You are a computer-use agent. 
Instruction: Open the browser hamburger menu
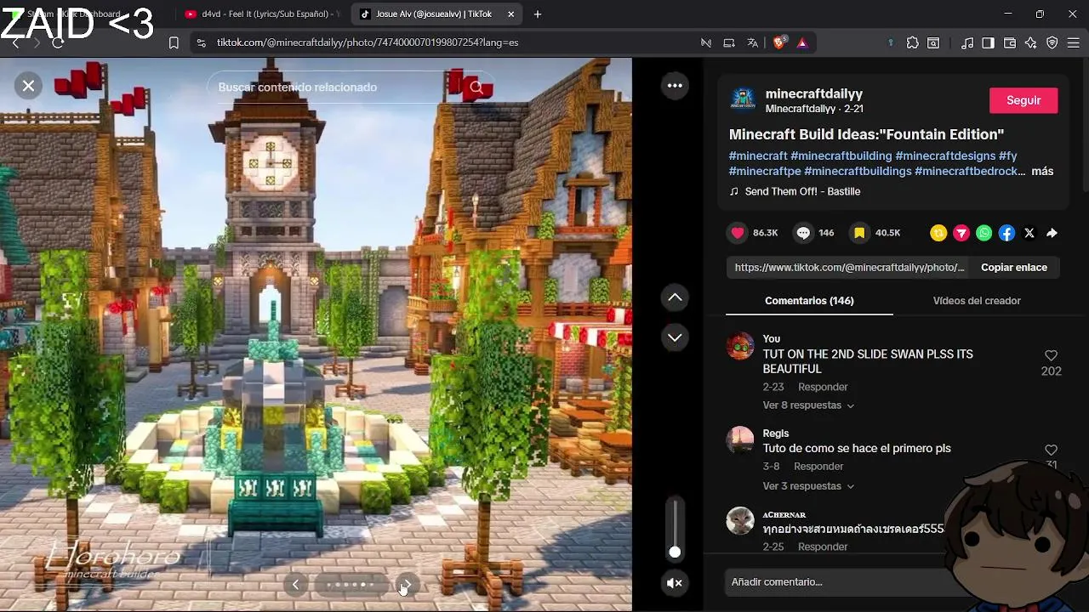pyautogui.click(x=1074, y=42)
